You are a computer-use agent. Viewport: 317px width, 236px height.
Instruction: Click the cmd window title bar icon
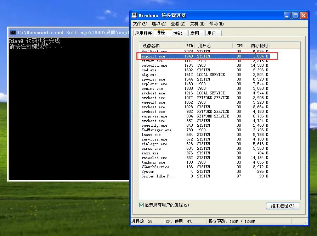tap(13, 32)
